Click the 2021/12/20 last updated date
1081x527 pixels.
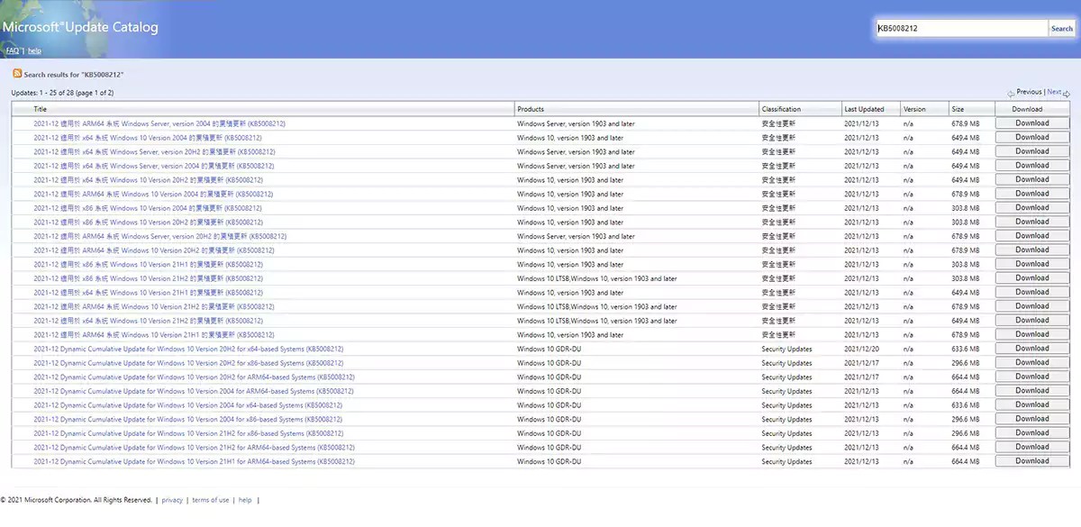pos(862,349)
